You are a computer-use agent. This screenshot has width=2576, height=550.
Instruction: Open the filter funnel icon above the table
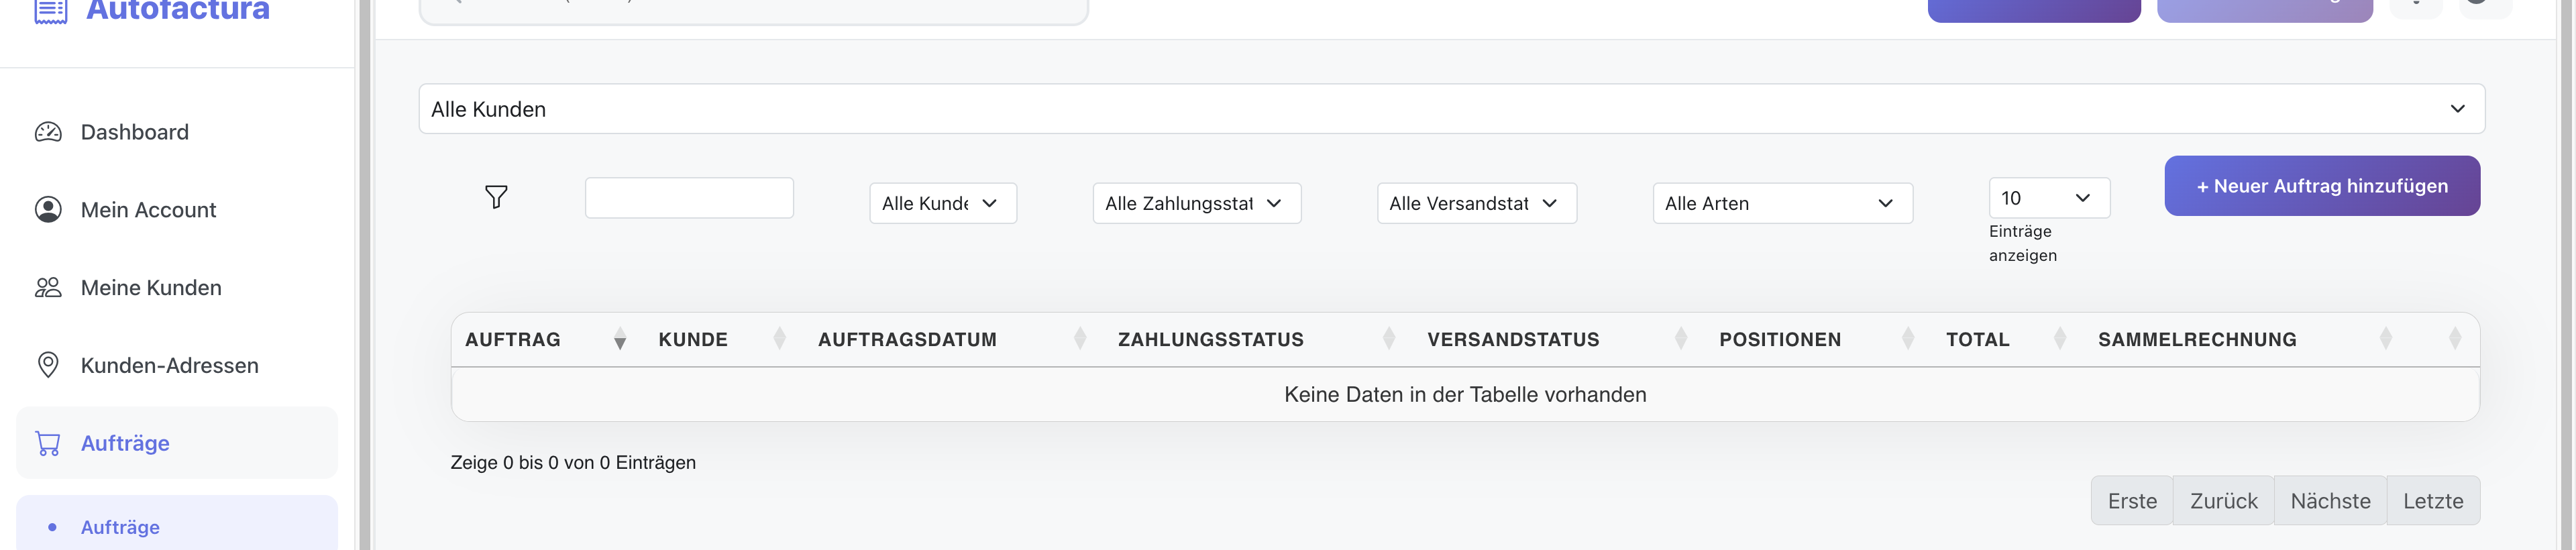point(497,197)
